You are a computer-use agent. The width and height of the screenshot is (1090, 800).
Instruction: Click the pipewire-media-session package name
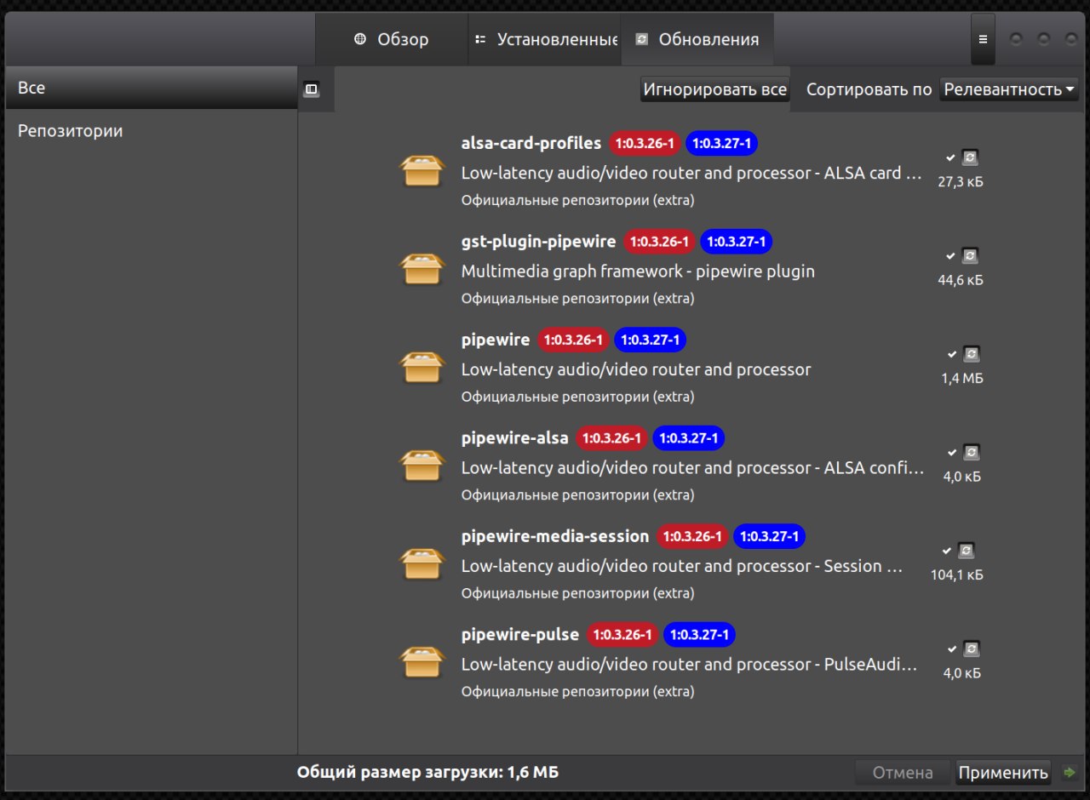[x=555, y=536]
